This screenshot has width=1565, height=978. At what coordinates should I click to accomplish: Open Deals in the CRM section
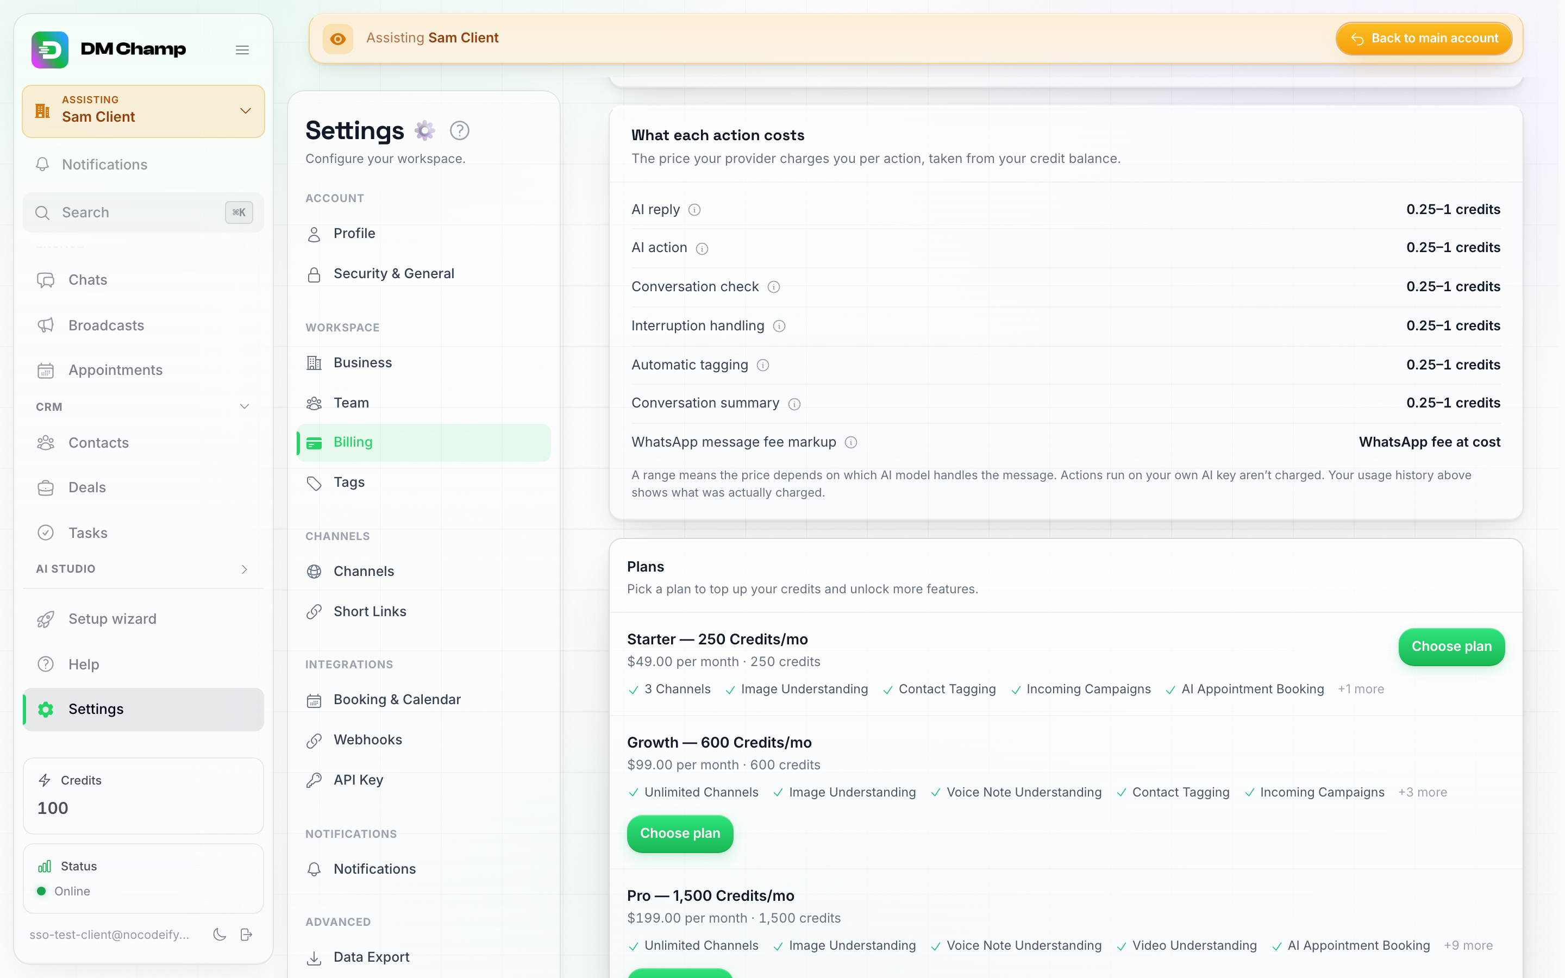[143, 488]
